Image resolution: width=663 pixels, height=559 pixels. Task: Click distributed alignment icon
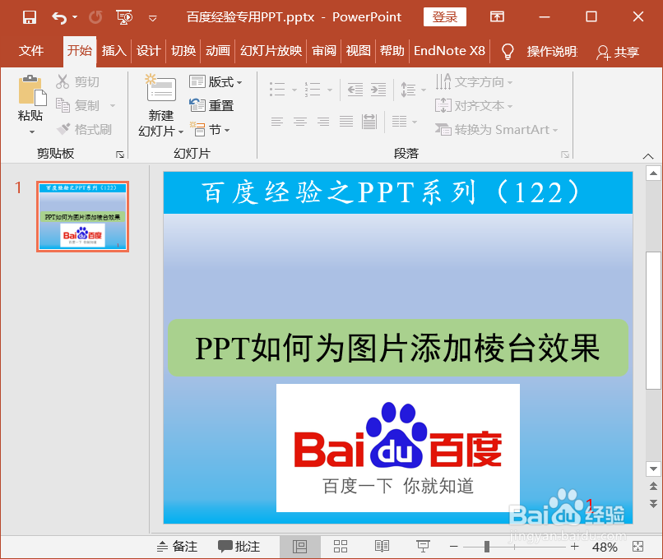pos(369,122)
